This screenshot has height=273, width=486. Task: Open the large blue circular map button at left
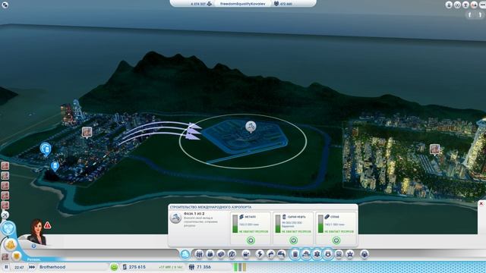(x=8, y=228)
